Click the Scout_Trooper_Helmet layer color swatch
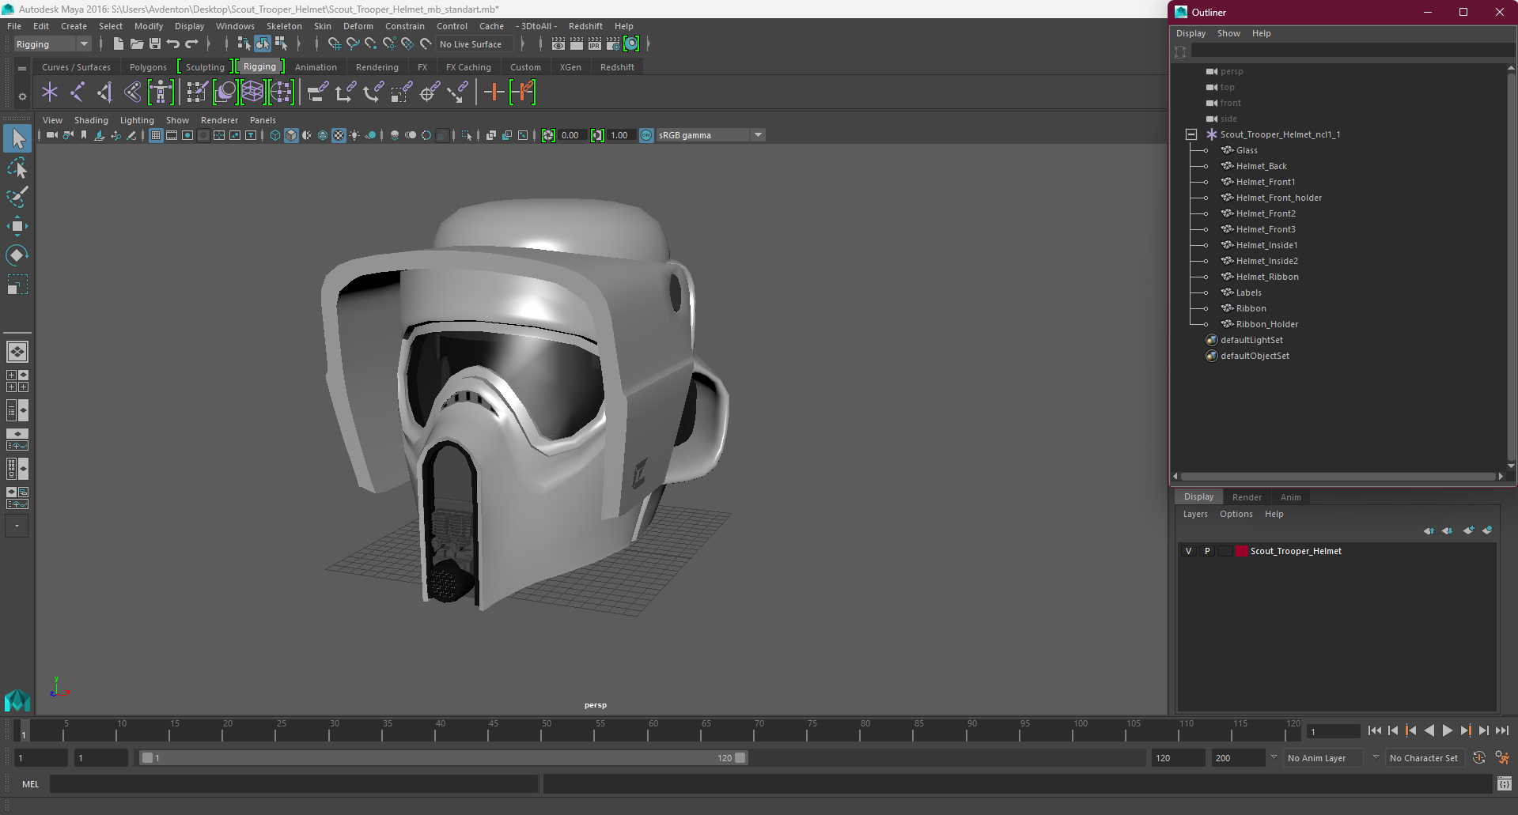Image resolution: width=1518 pixels, height=815 pixels. pyautogui.click(x=1241, y=551)
